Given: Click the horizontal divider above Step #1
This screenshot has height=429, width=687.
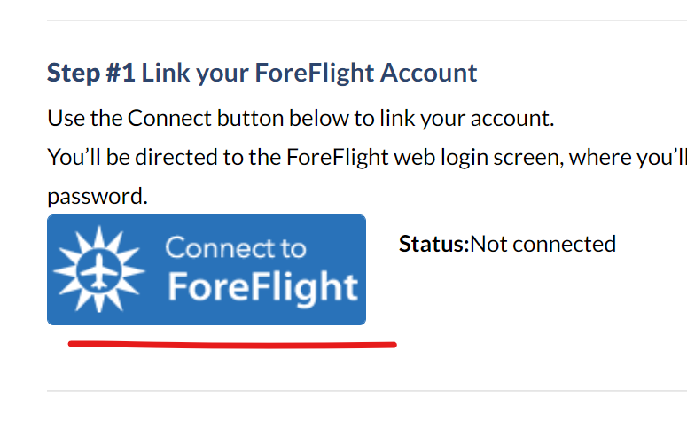Looking at the screenshot, I should [x=367, y=20].
